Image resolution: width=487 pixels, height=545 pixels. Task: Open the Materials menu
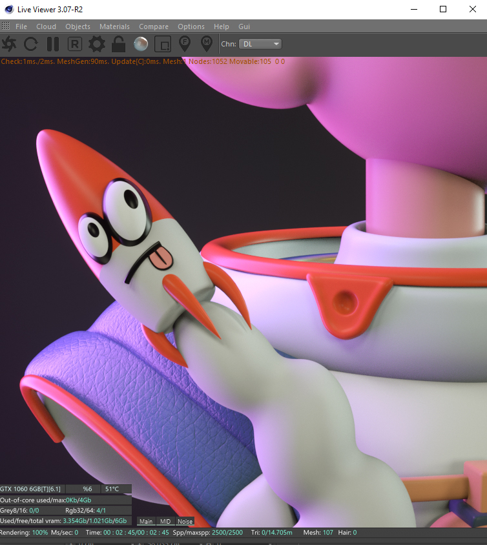click(x=114, y=26)
